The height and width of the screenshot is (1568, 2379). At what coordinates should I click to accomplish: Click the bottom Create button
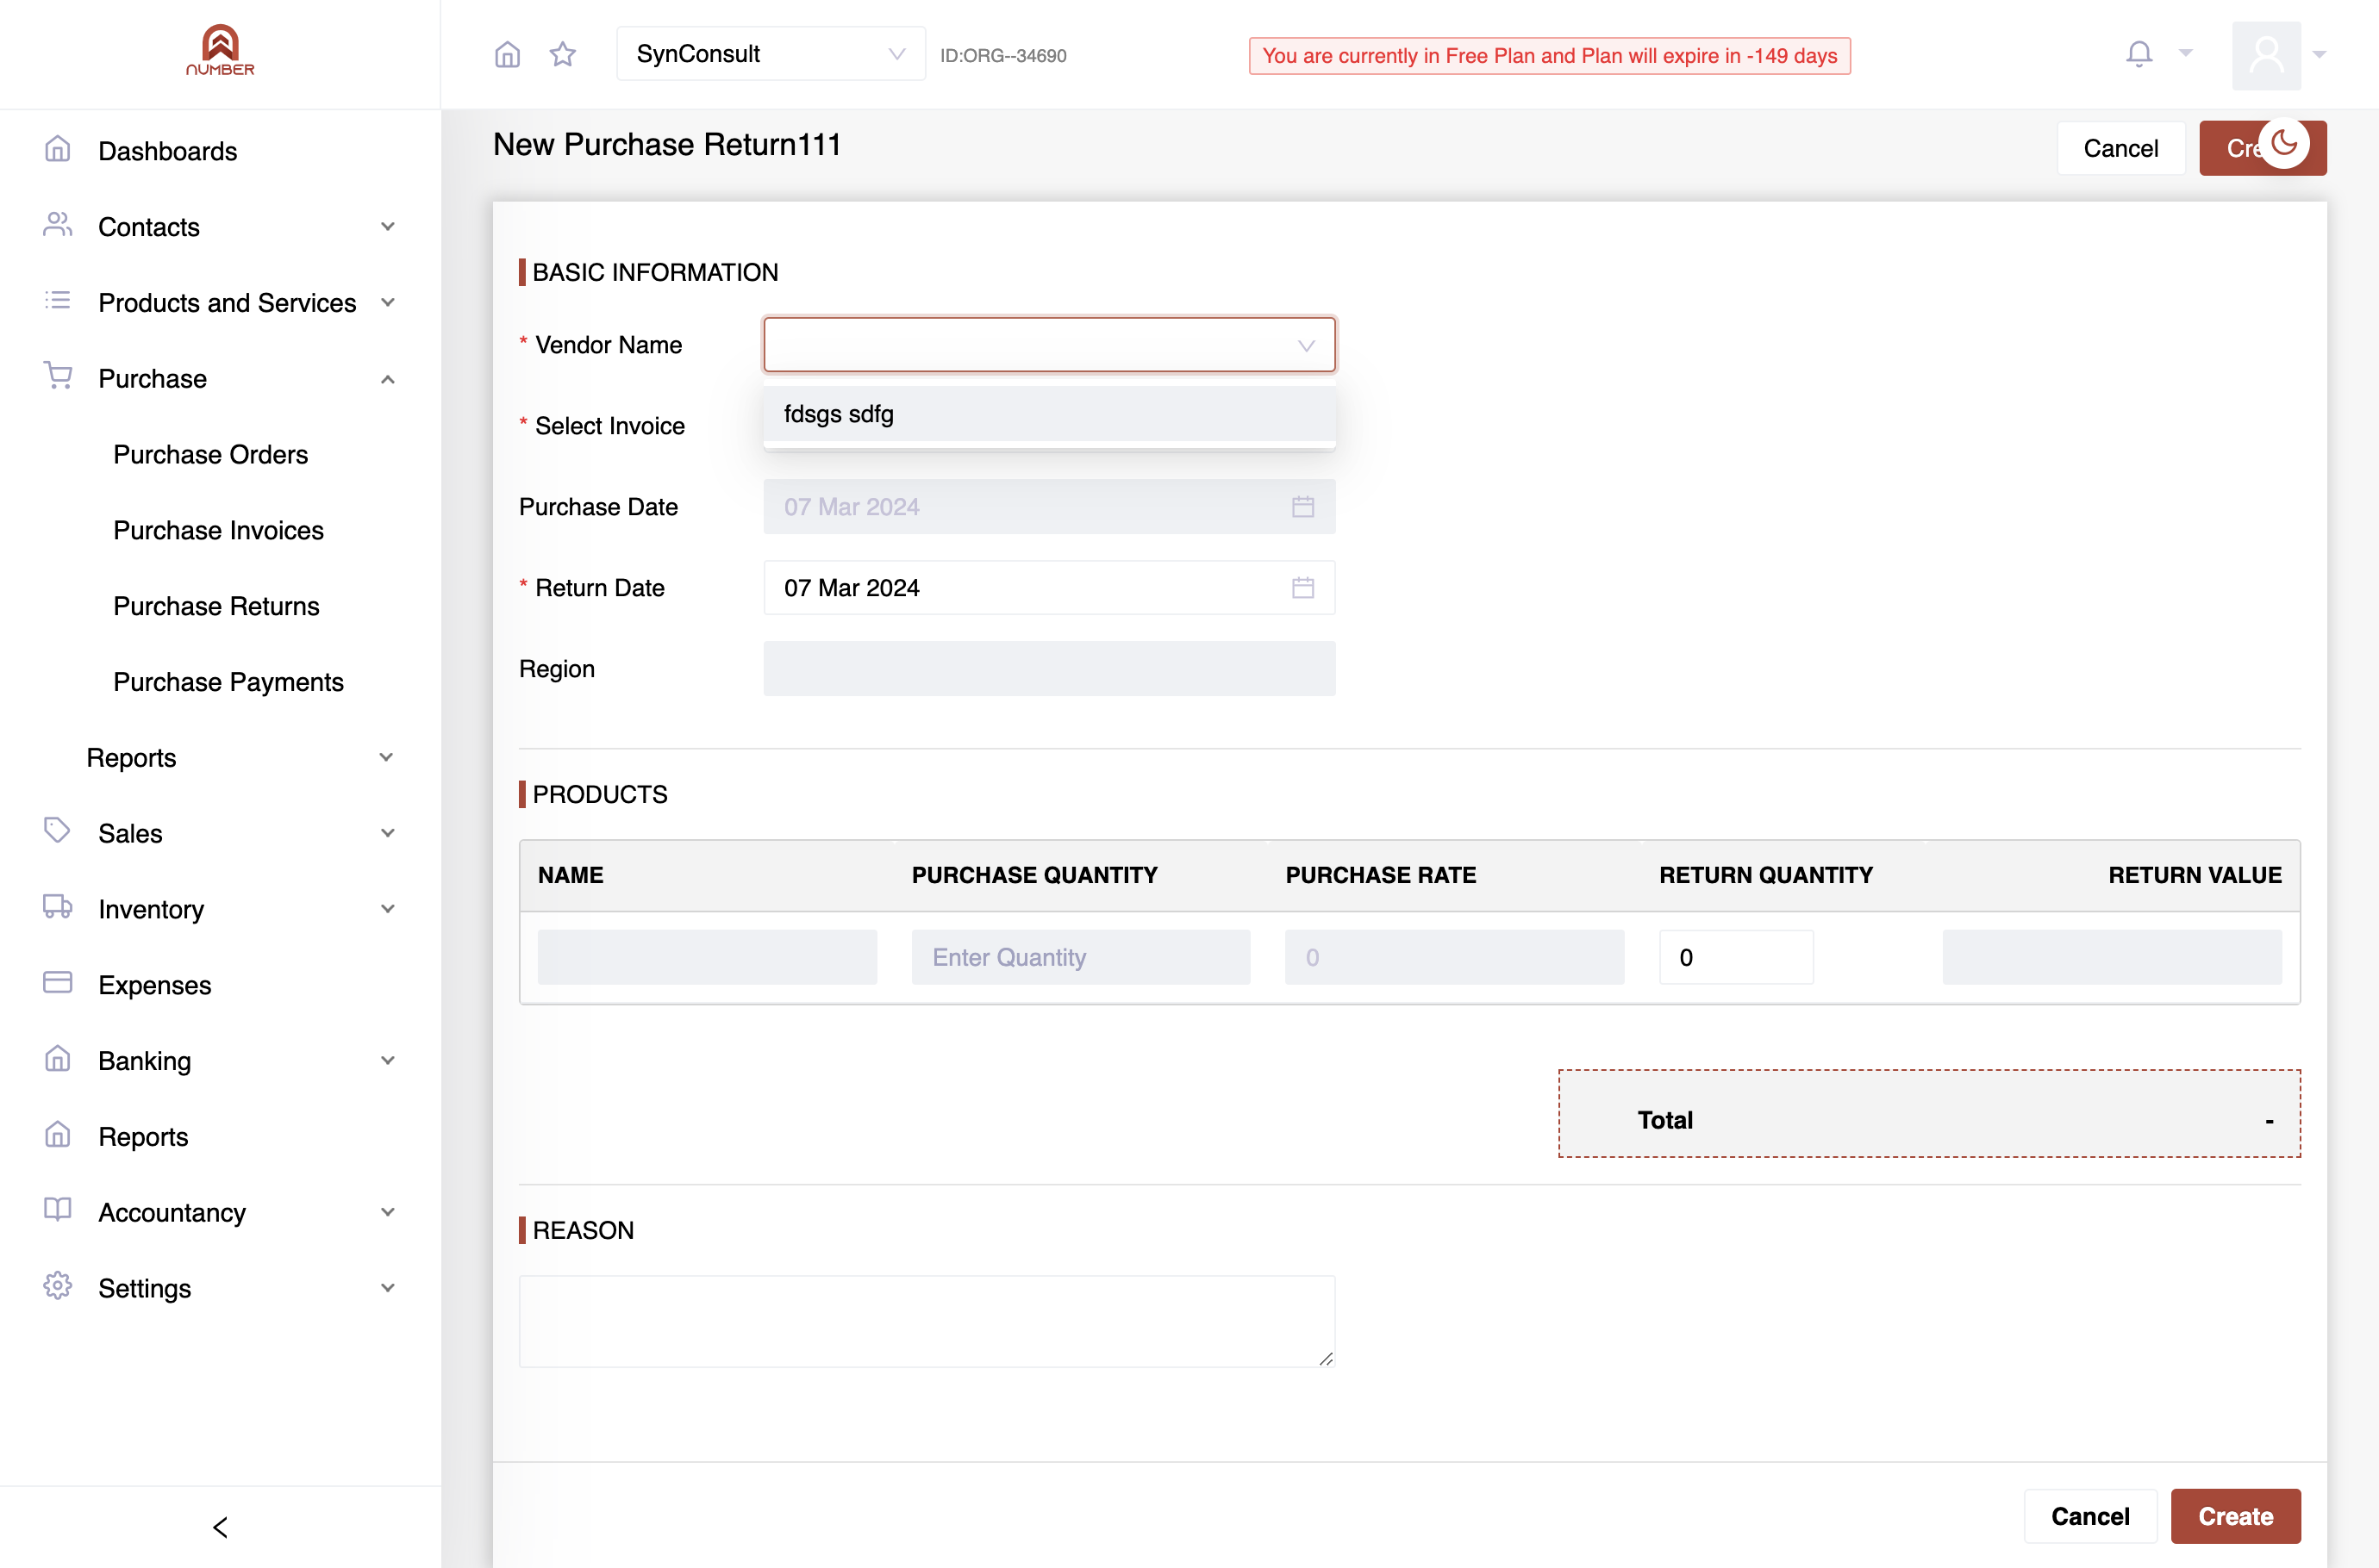point(2235,1516)
